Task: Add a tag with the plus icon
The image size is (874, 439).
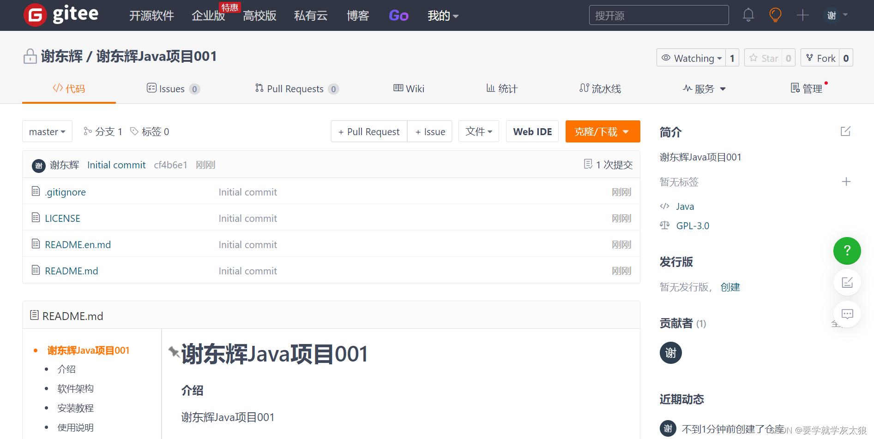Action: [x=846, y=182]
